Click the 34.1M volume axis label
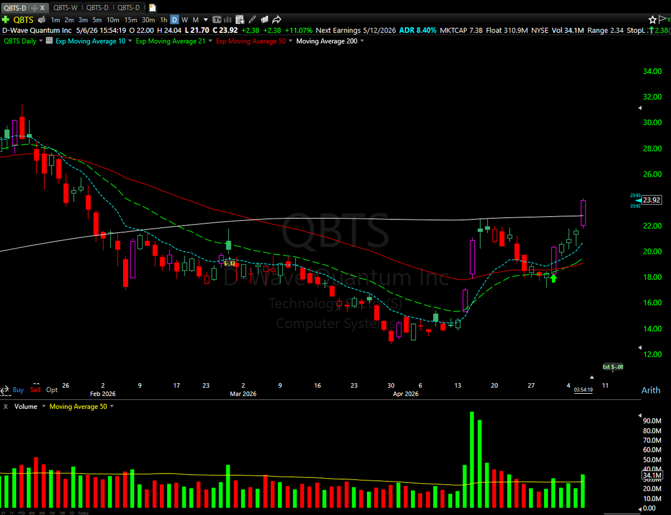The height and width of the screenshot is (515, 671). tap(651, 476)
